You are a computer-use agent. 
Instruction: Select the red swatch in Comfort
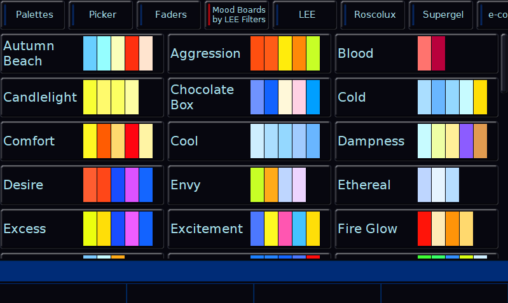pyautogui.click(x=132, y=141)
